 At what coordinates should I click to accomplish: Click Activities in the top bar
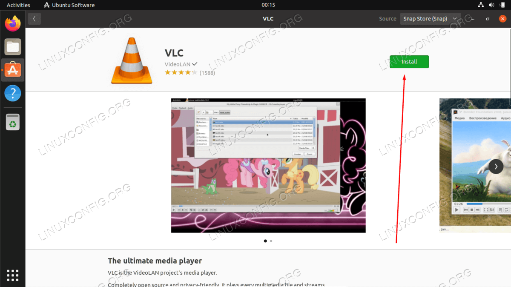(x=18, y=5)
